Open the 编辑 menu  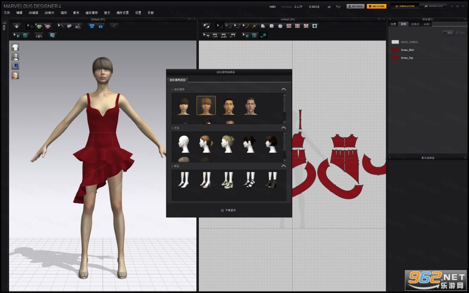pos(19,13)
